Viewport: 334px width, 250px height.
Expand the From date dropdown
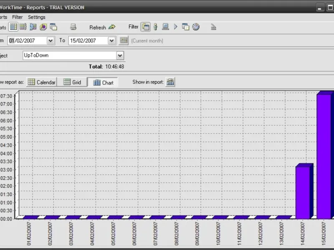[51, 40]
